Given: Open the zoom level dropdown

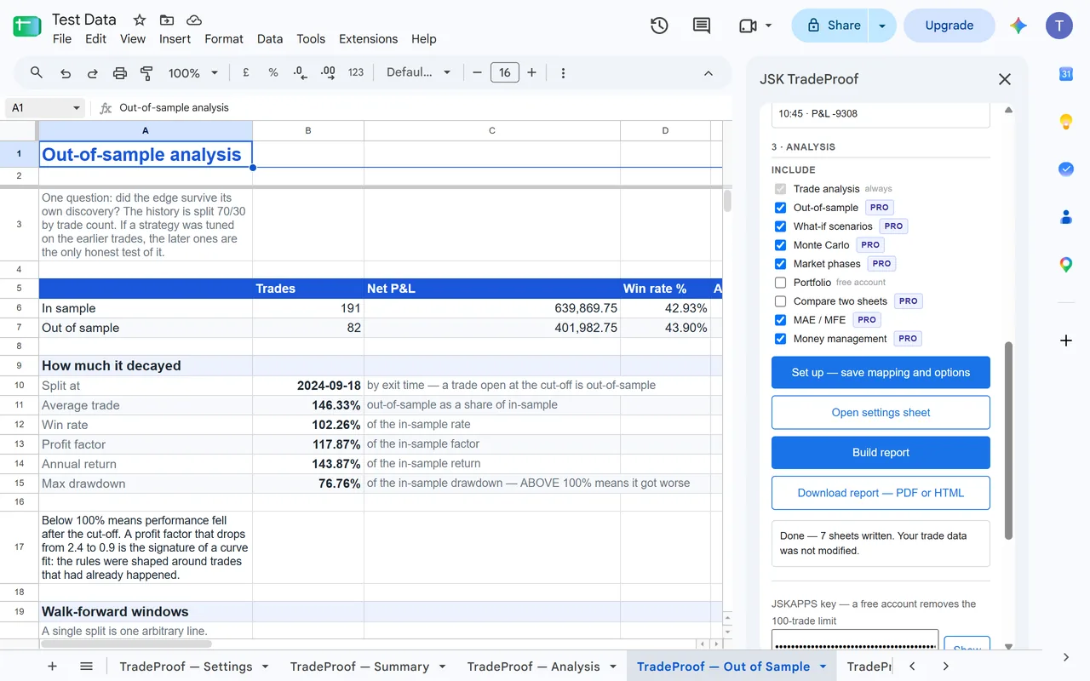Looking at the screenshot, I should (x=193, y=73).
